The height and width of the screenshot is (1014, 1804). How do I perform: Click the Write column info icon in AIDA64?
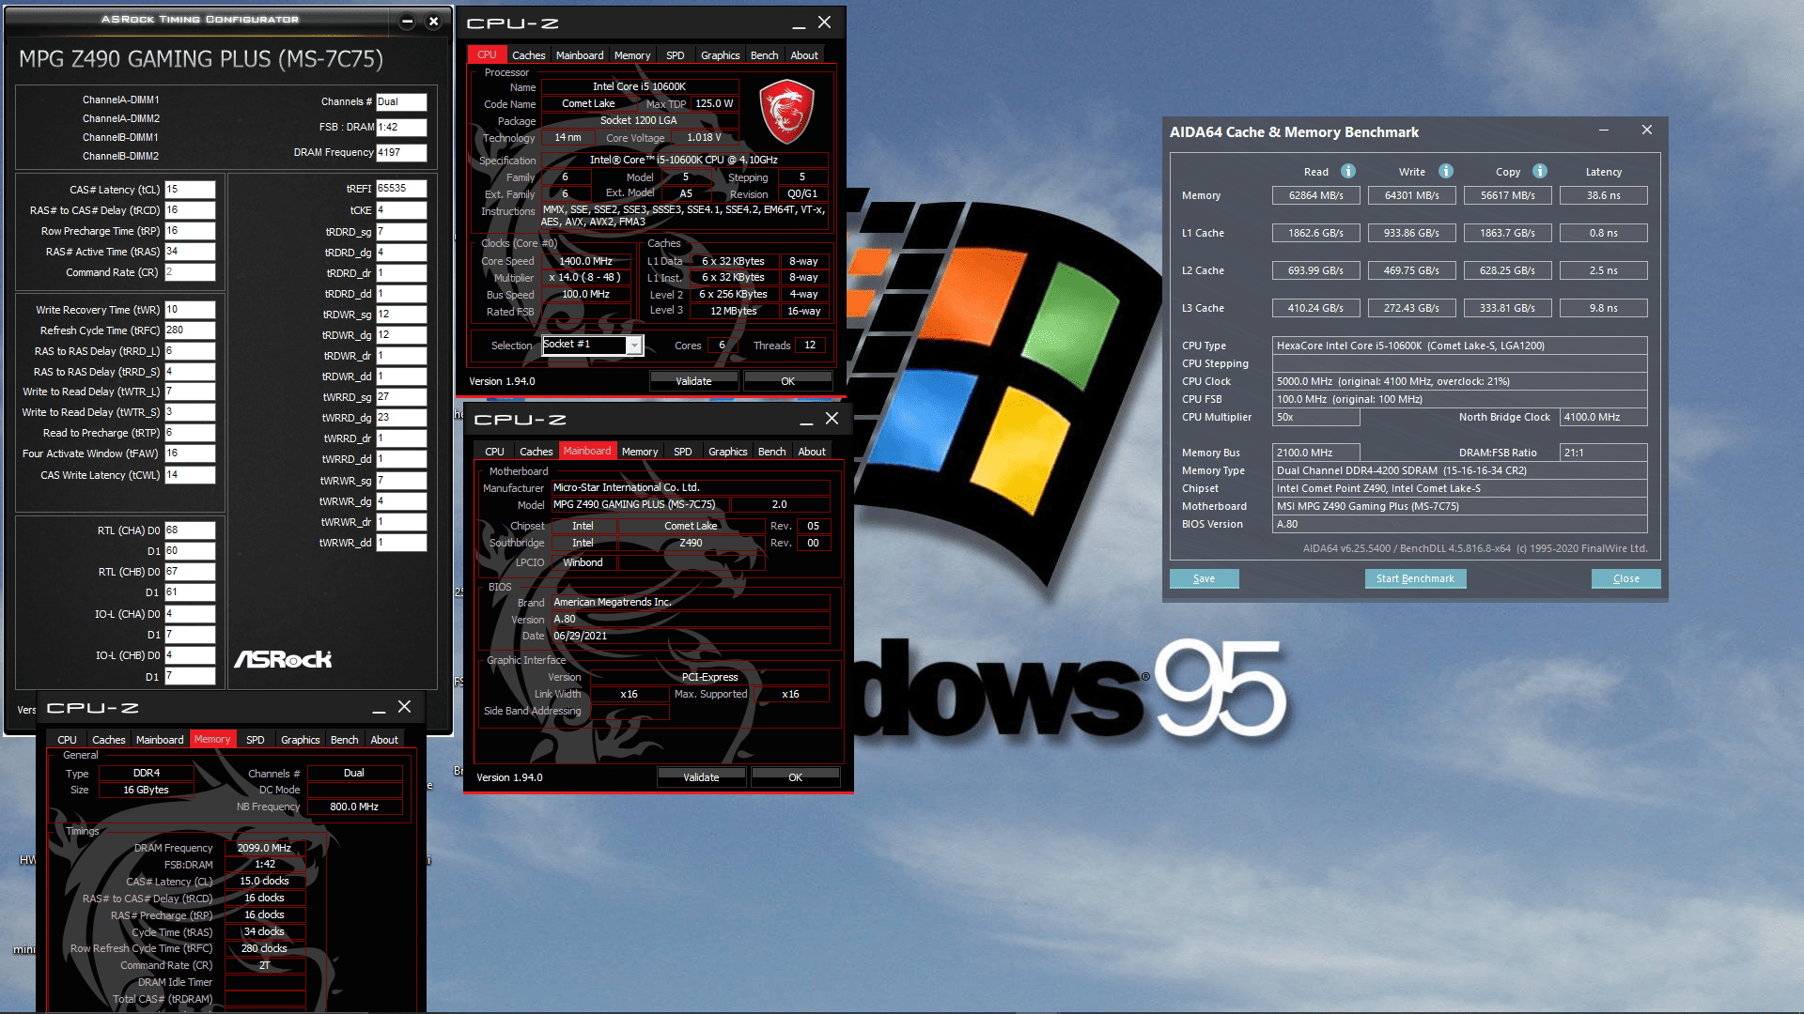1446,171
